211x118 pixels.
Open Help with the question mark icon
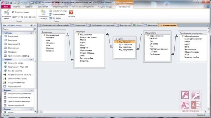[208, 7]
